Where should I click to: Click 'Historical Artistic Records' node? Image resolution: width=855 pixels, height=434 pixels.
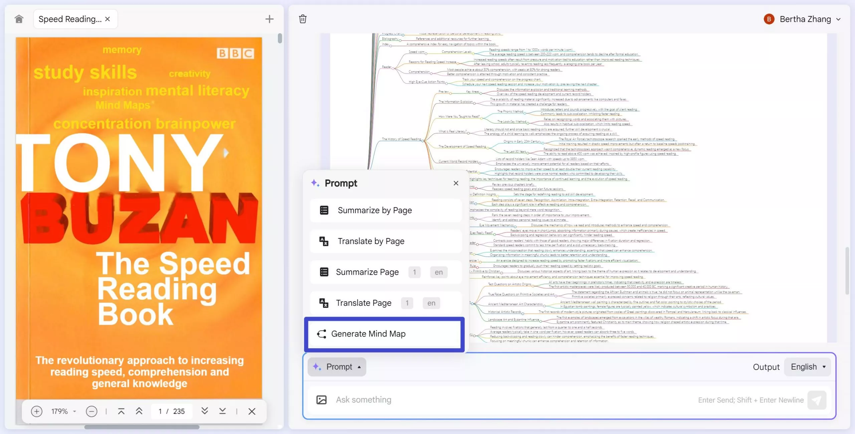pos(505,312)
